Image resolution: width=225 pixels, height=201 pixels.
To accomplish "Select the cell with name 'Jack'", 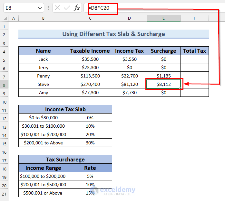I will [x=43, y=59].
